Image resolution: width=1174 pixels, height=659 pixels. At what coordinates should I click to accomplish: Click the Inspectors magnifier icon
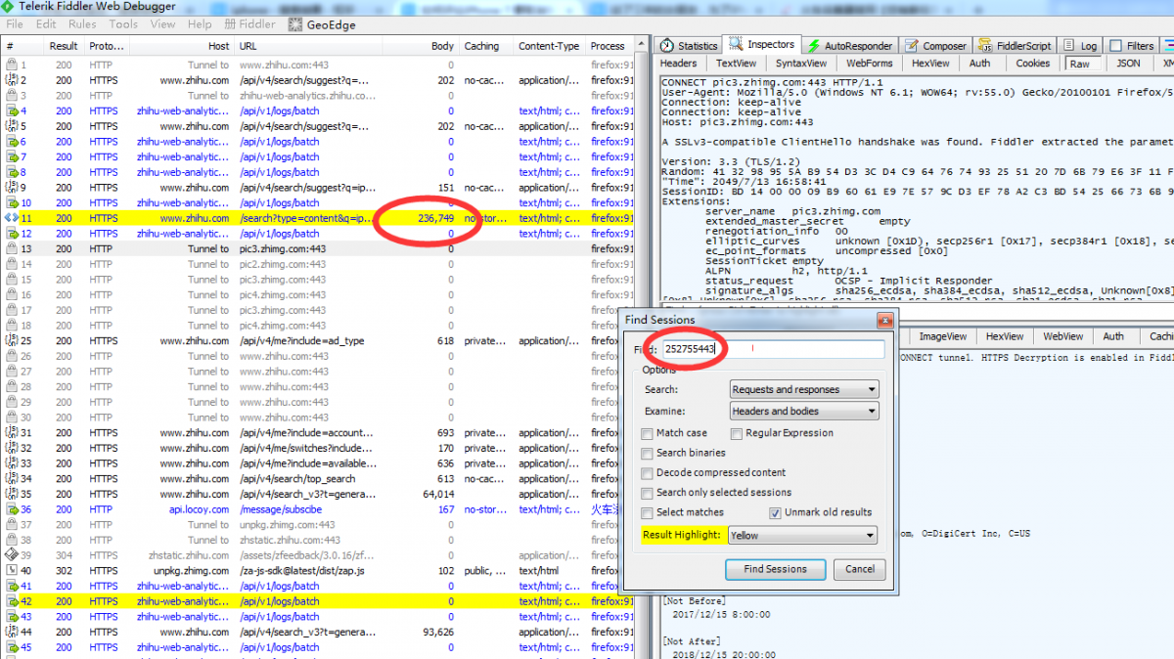(736, 45)
